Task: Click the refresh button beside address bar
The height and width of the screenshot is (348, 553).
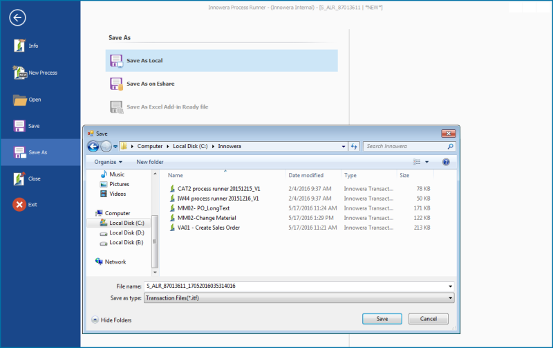Action: (x=354, y=147)
